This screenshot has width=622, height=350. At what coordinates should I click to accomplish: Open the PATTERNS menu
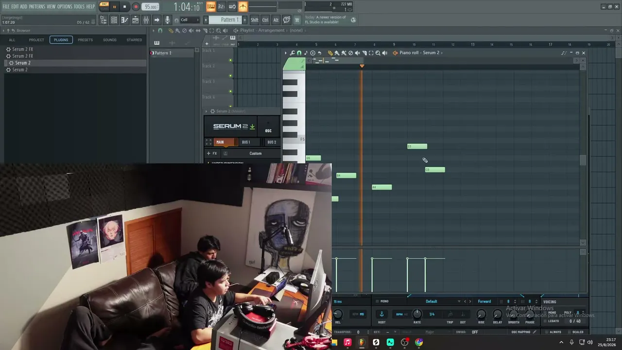(37, 7)
